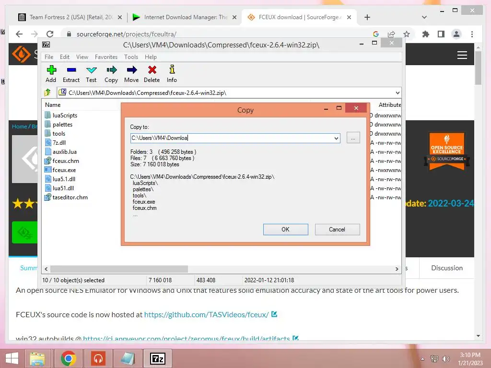This screenshot has height=368, width=491.
Task: Select the luaScripts folder
Action: pyautogui.click(x=65, y=115)
